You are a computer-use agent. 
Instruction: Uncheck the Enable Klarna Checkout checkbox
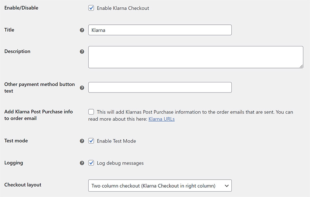(91, 8)
